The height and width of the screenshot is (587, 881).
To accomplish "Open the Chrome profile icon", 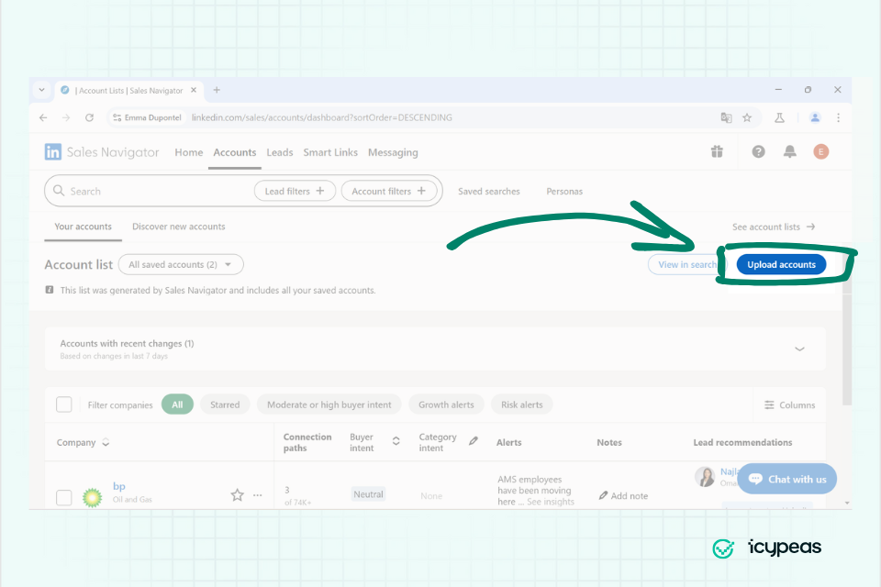I will click(x=815, y=117).
